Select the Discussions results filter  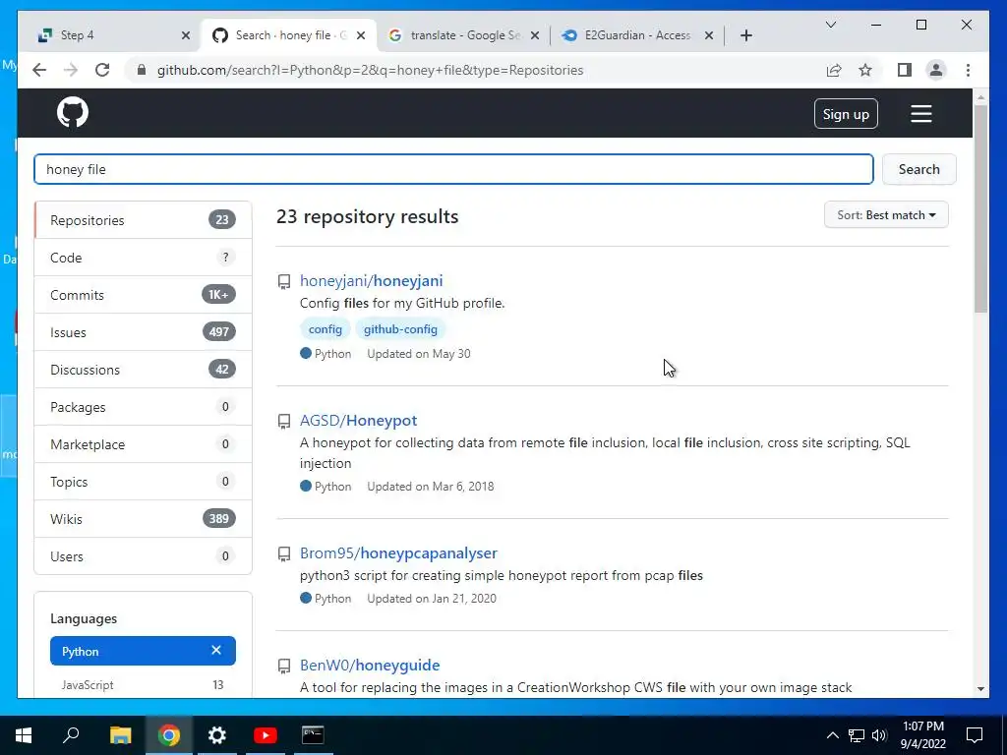[x=143, y=370]
